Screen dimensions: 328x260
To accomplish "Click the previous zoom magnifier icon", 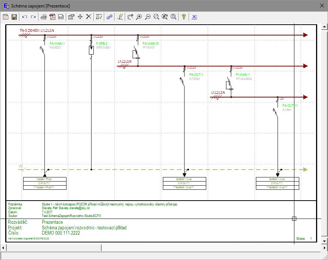I will [x=165, y=17].
